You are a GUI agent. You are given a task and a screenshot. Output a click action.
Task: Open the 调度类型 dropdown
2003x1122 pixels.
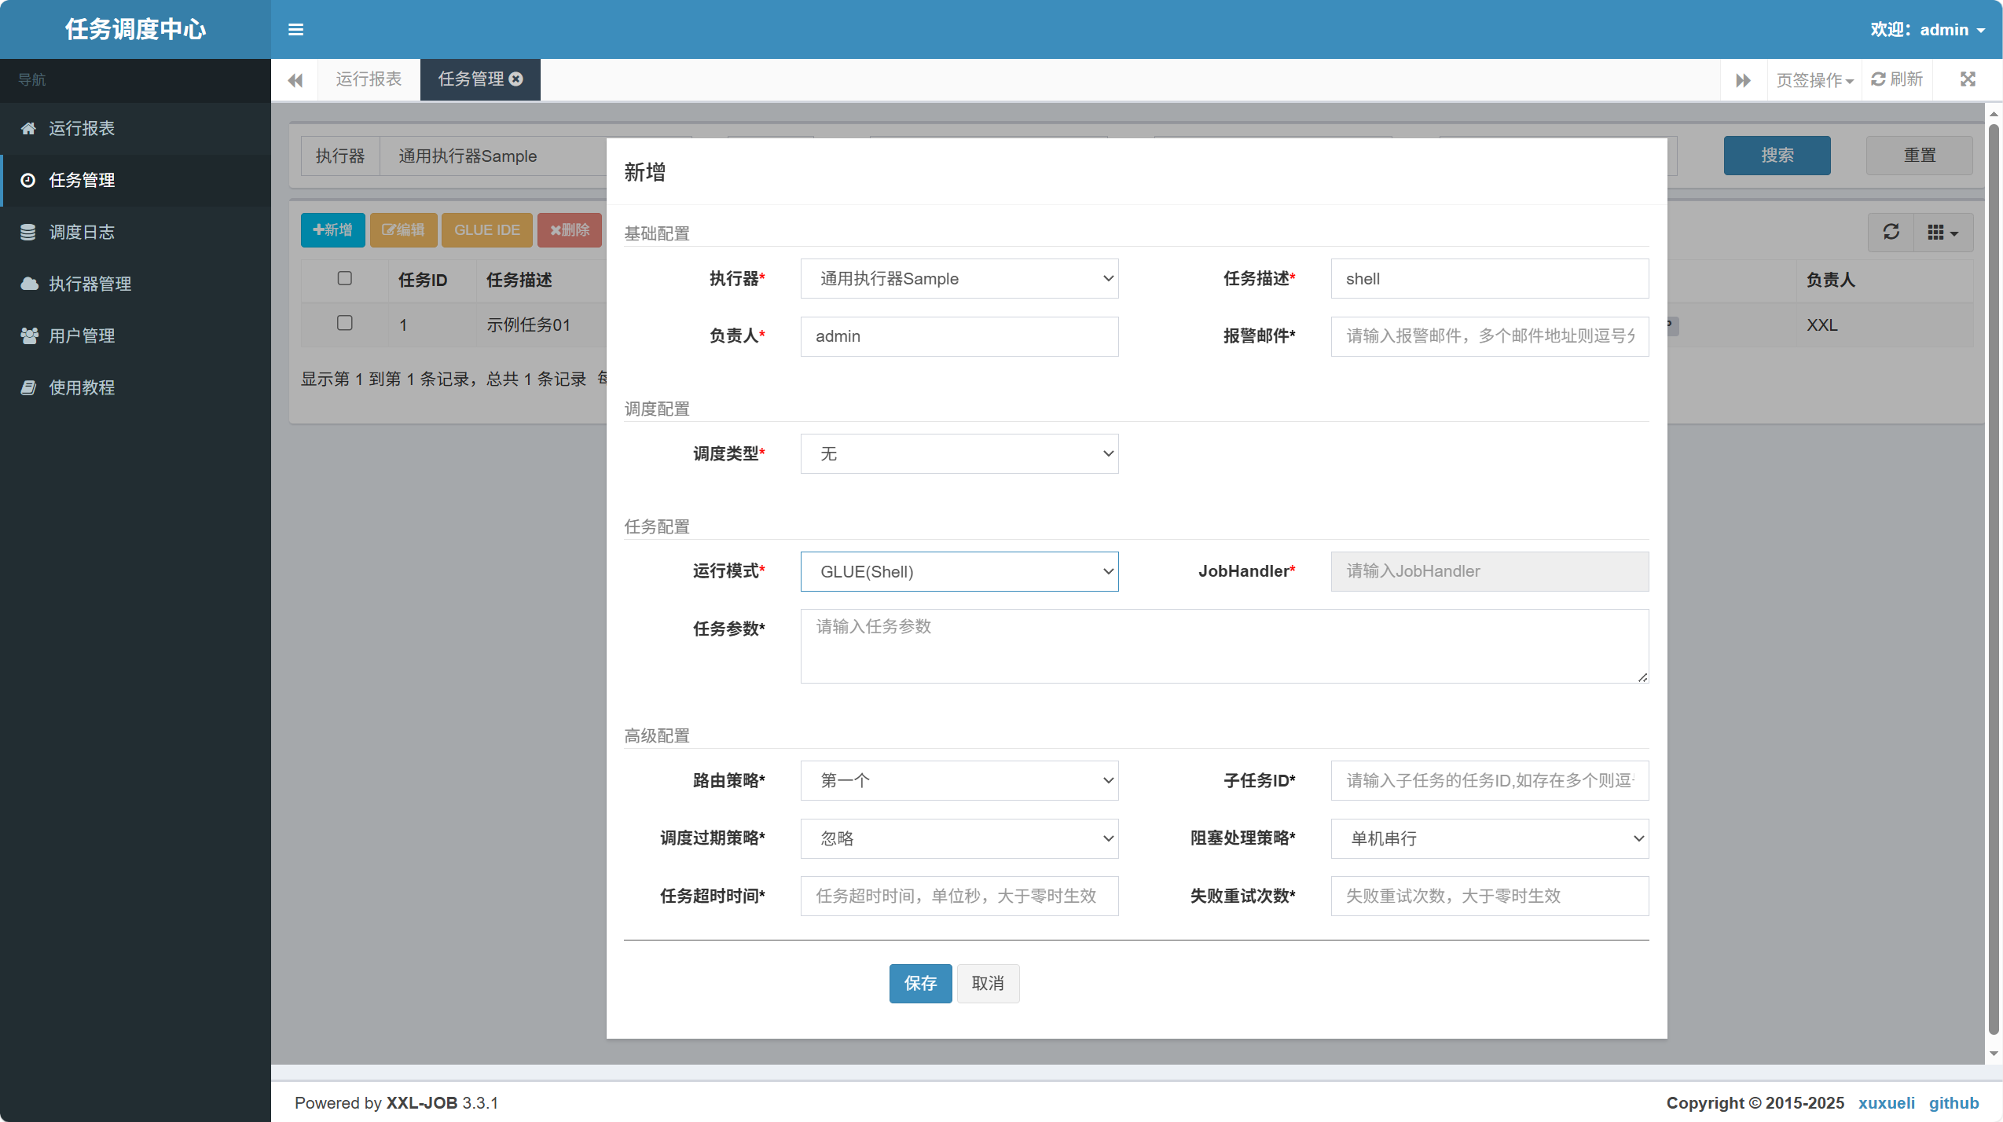tap(959, 453)
